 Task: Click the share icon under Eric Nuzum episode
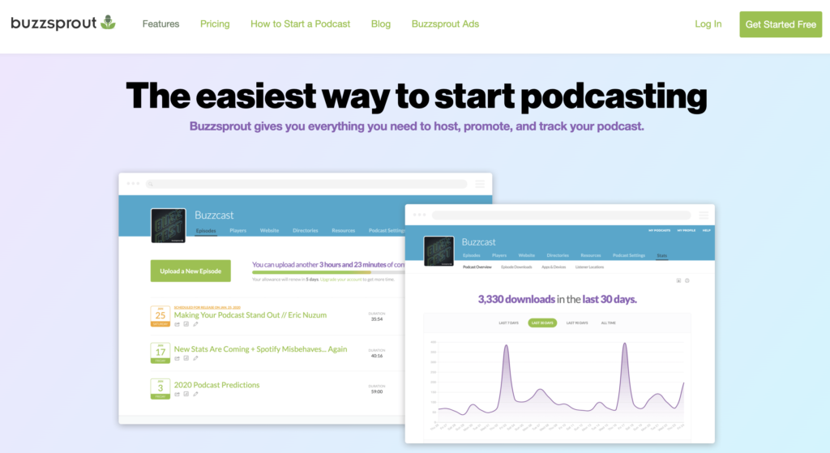pyautogui.click(x=177, y=324)
